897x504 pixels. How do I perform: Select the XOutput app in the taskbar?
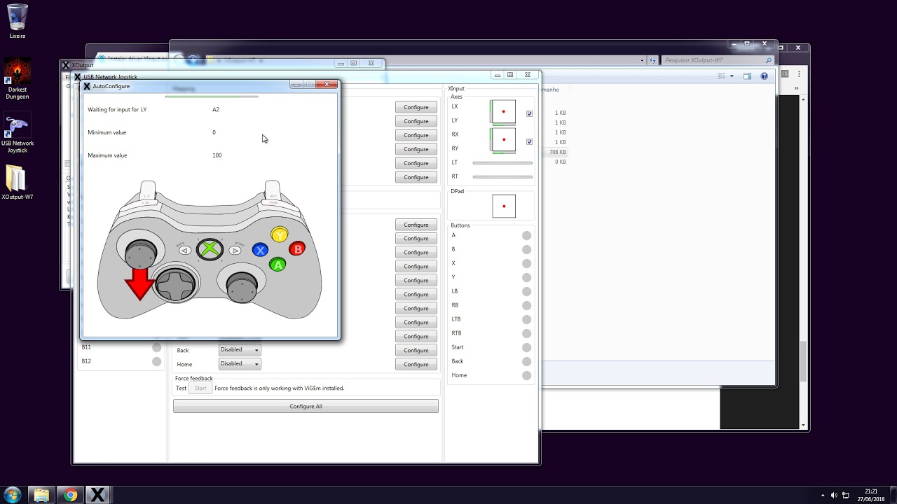coord(97,495)
